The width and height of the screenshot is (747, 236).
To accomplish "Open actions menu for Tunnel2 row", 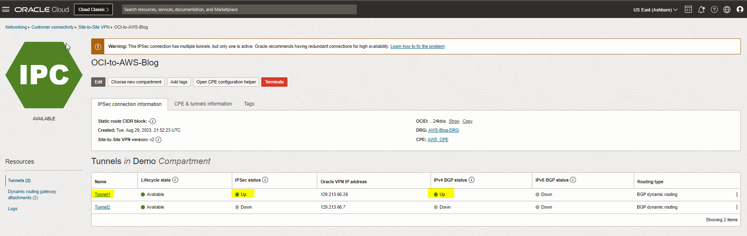I will tap(737, 207).
